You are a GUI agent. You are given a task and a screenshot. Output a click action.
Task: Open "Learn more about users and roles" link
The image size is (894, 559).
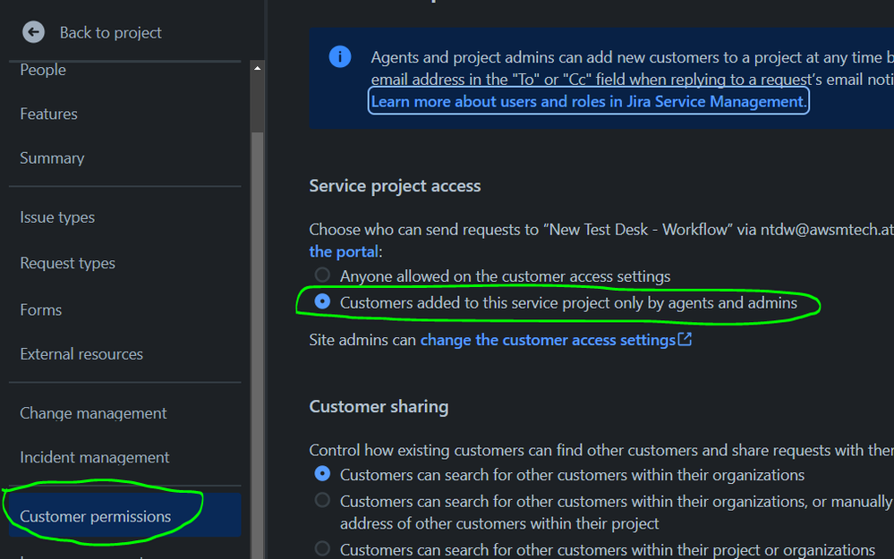pos(588,100)
